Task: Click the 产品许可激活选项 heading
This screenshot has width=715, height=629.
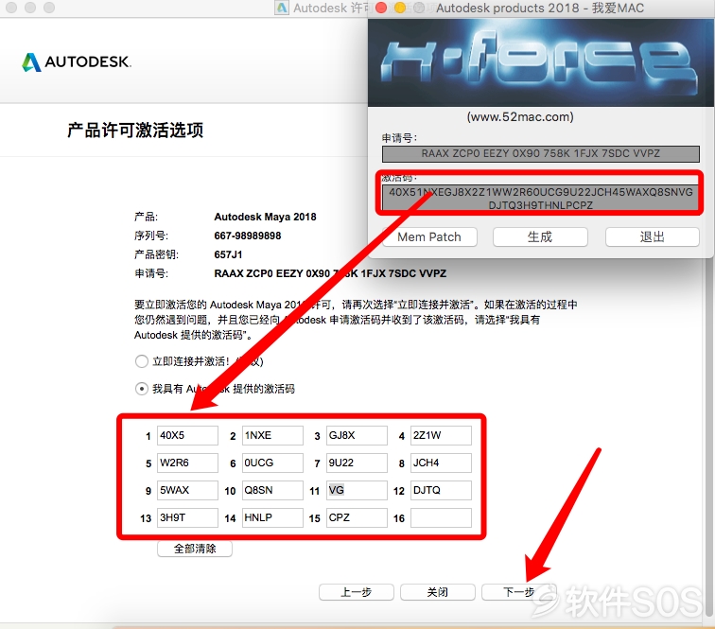Action: point(135,131)
